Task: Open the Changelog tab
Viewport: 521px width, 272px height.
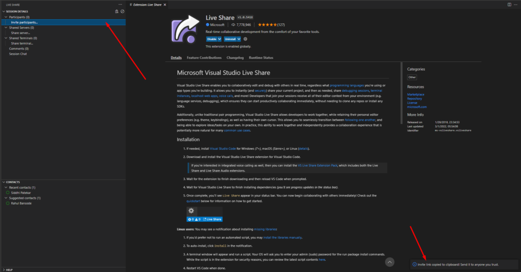Action: [235, 58]
